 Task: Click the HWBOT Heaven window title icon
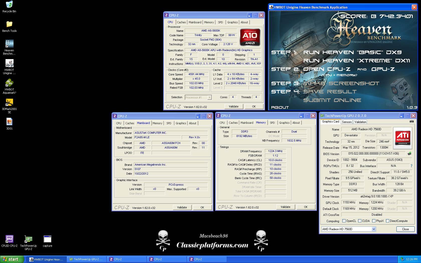[271, 7]
